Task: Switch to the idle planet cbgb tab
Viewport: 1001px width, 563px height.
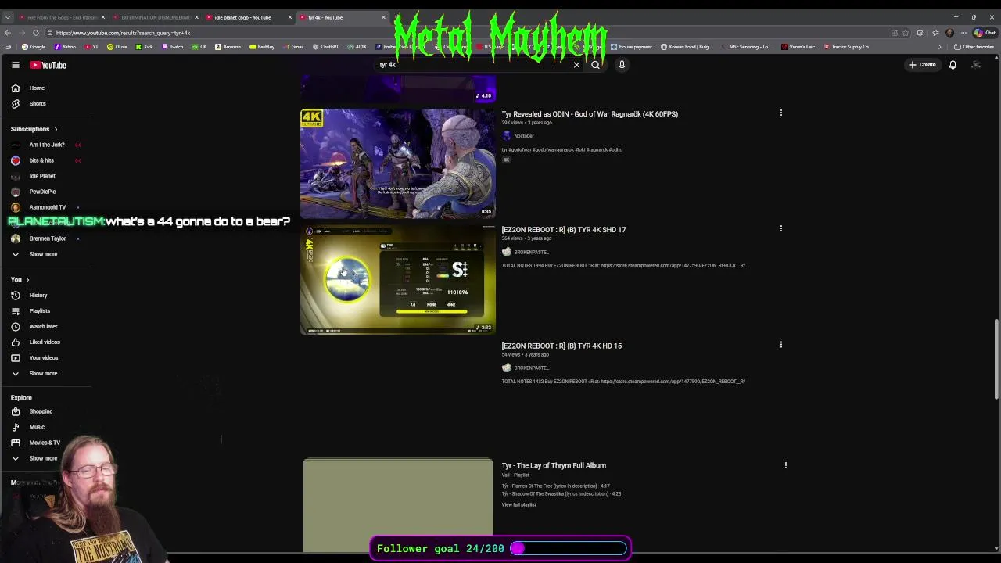Action: pos(247,17)
